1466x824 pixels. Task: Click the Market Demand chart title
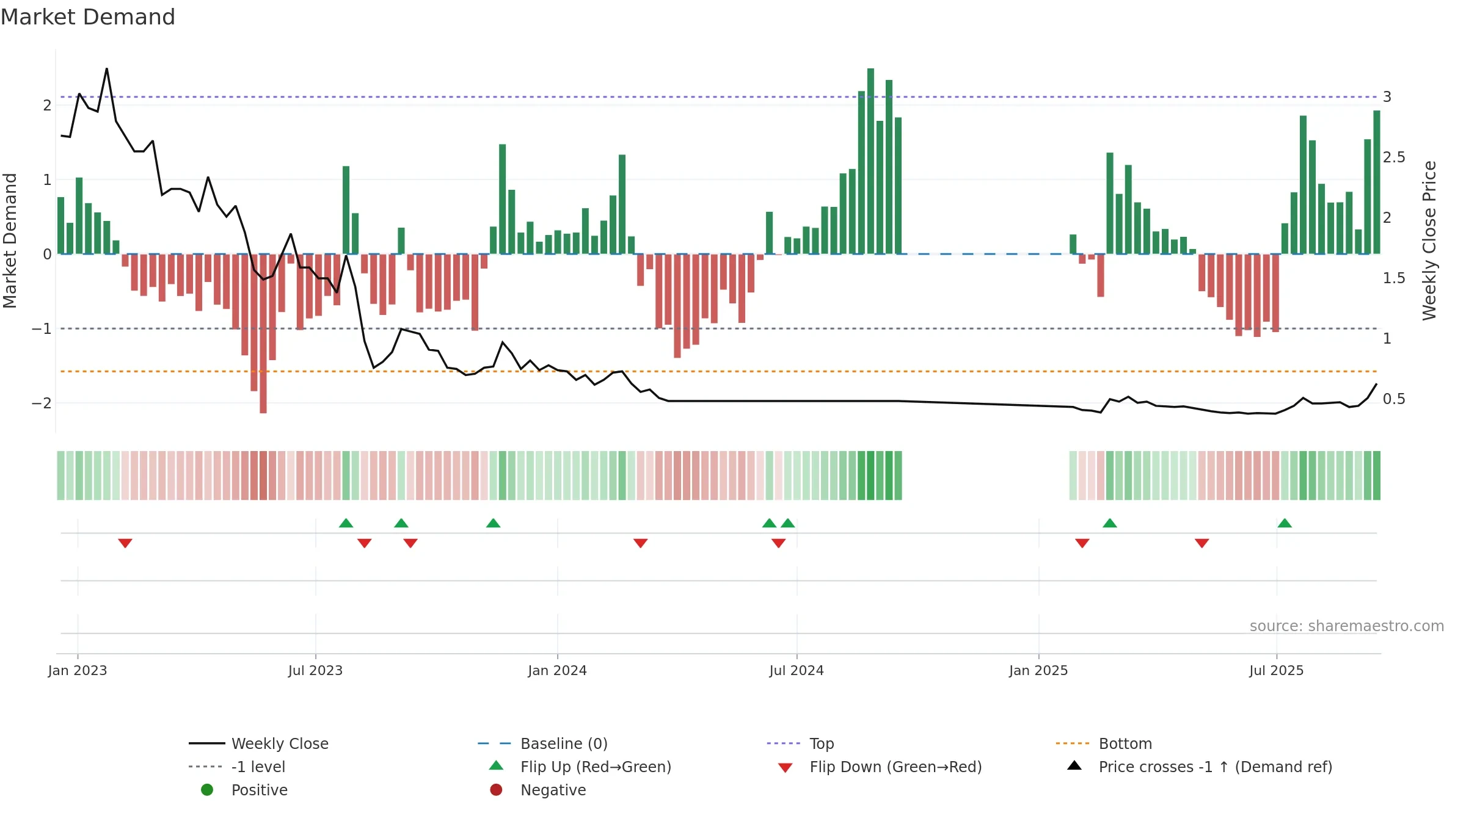[88, 17]
